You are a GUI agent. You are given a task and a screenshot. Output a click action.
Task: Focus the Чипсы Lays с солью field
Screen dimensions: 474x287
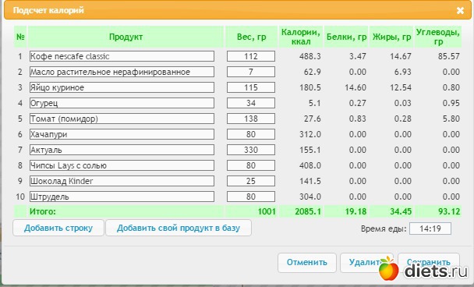(122, 165)
